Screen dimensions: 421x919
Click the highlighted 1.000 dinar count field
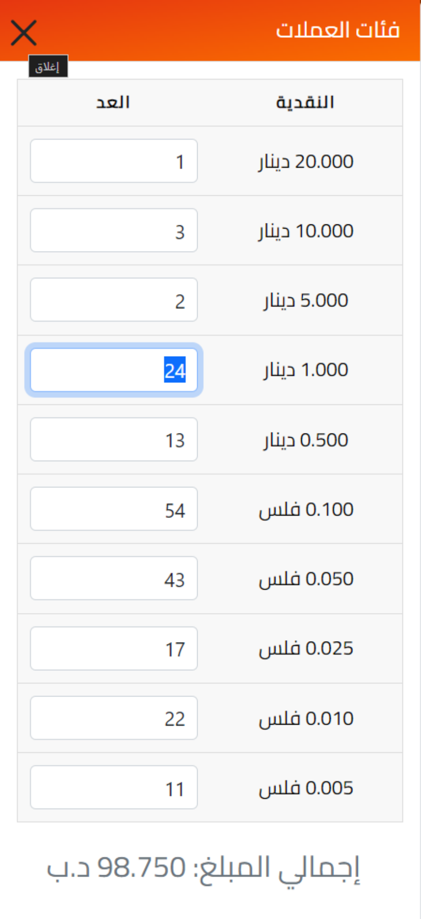[x=114, y=370]
